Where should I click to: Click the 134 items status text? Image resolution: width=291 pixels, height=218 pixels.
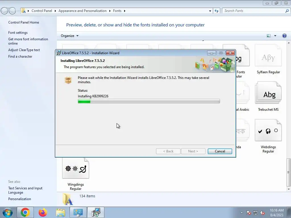pos(87,196)
